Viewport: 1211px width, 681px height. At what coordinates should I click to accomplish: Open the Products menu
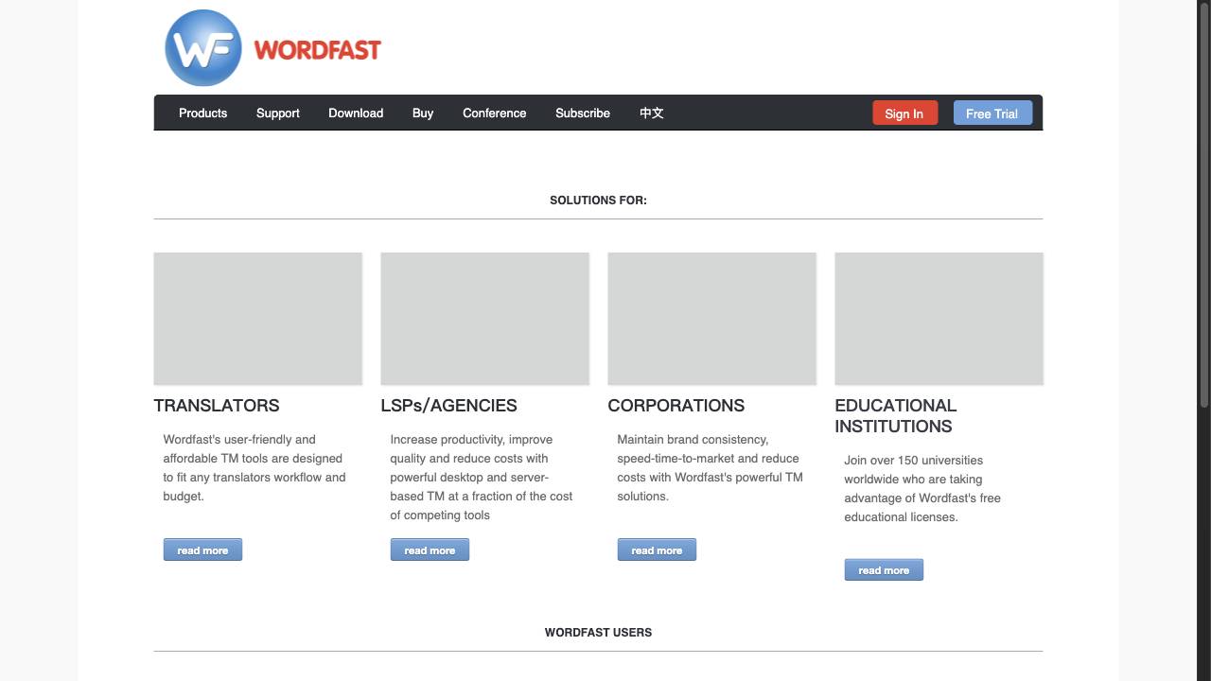203,113
